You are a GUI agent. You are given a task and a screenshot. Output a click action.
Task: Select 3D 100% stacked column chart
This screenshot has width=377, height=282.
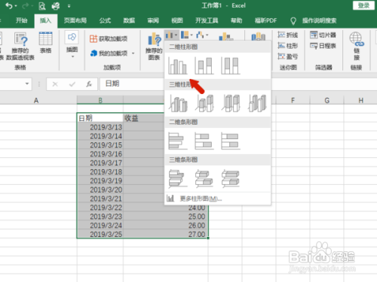coord(231,103)
